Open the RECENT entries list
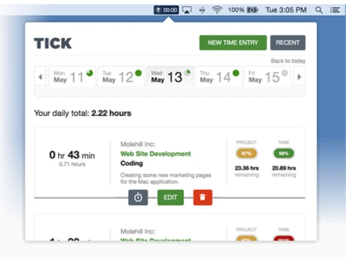 click(x=288, y=43)
